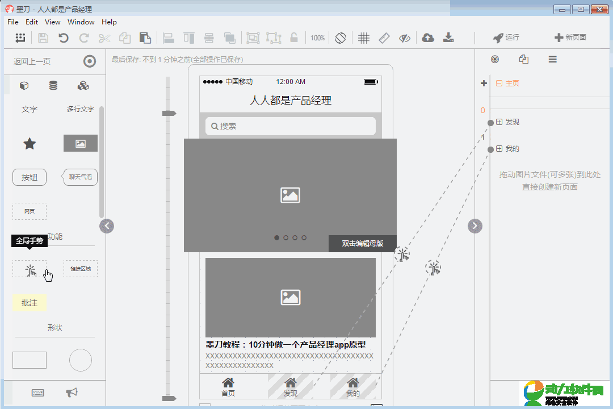
Task: Select the cube components tab icon
Action: coord(24,85)
